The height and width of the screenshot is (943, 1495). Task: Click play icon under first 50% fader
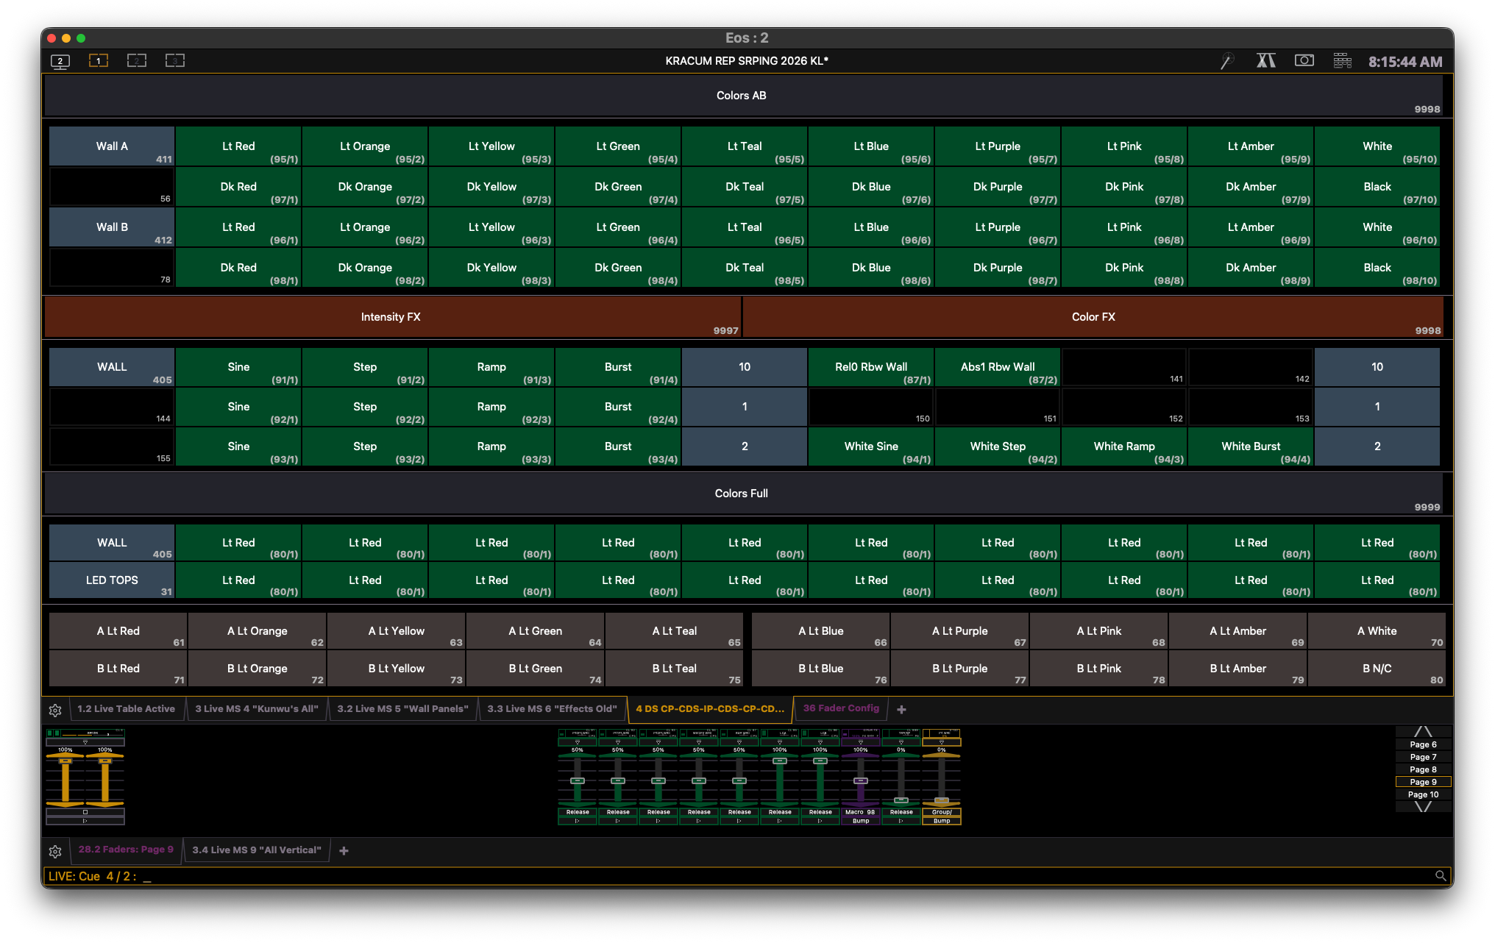(x=578, y=821)
